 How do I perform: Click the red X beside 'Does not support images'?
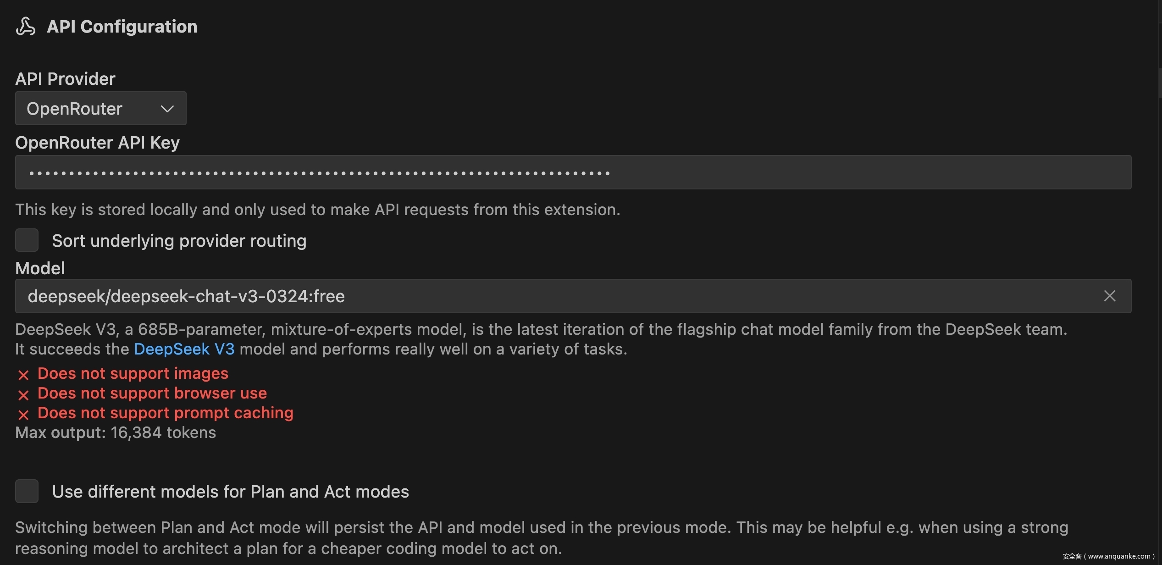[x=23, y=375]
